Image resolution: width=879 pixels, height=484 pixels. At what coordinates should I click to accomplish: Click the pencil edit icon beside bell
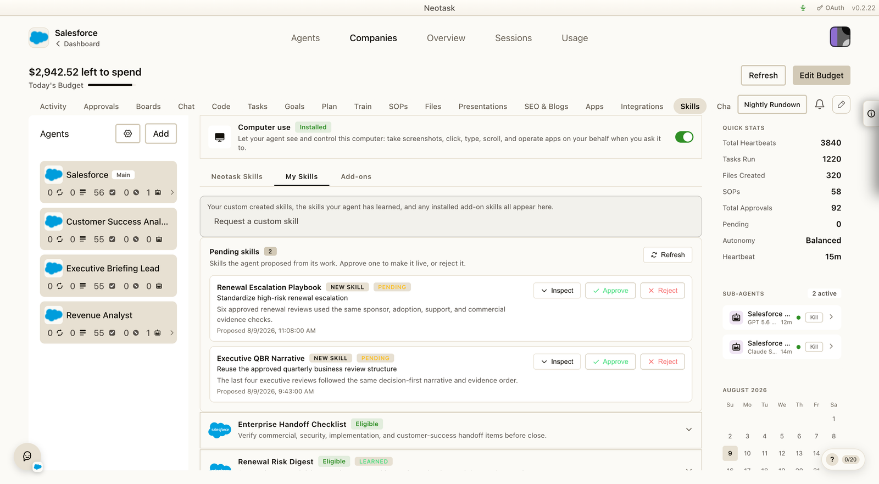(841, 104)
